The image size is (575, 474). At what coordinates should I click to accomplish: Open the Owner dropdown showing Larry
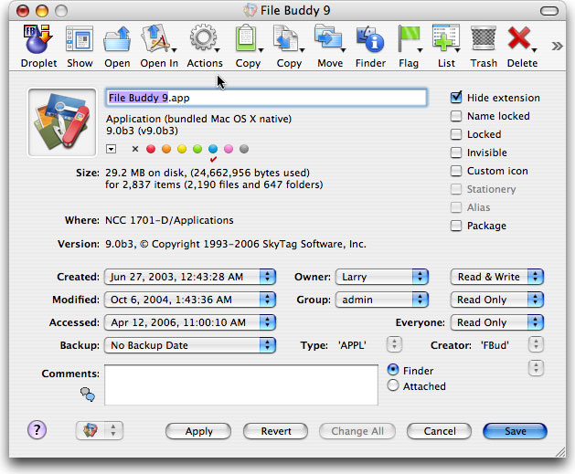point(382,277)
